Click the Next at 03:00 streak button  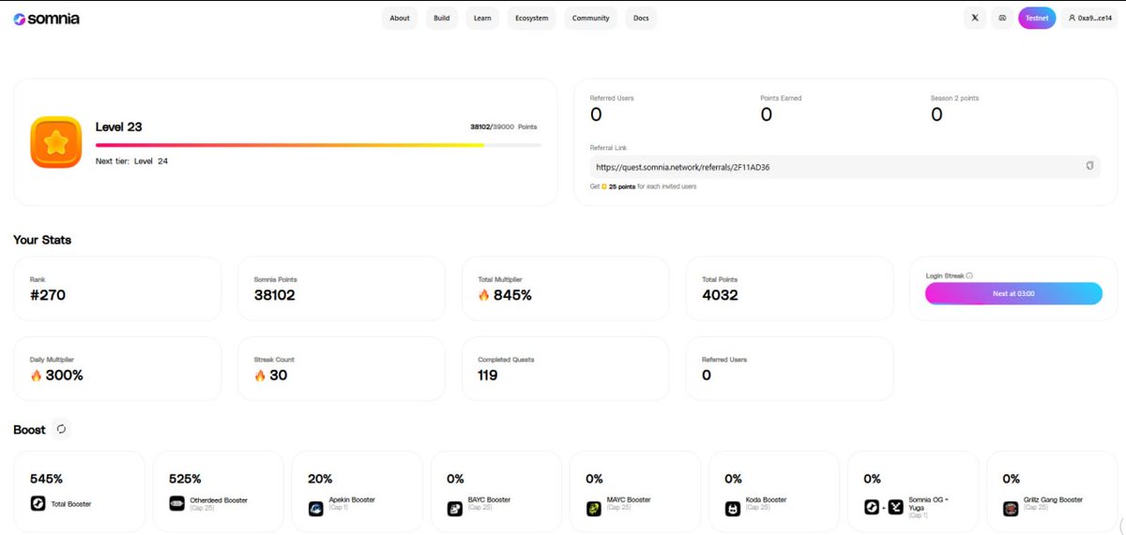point(1013,293)
